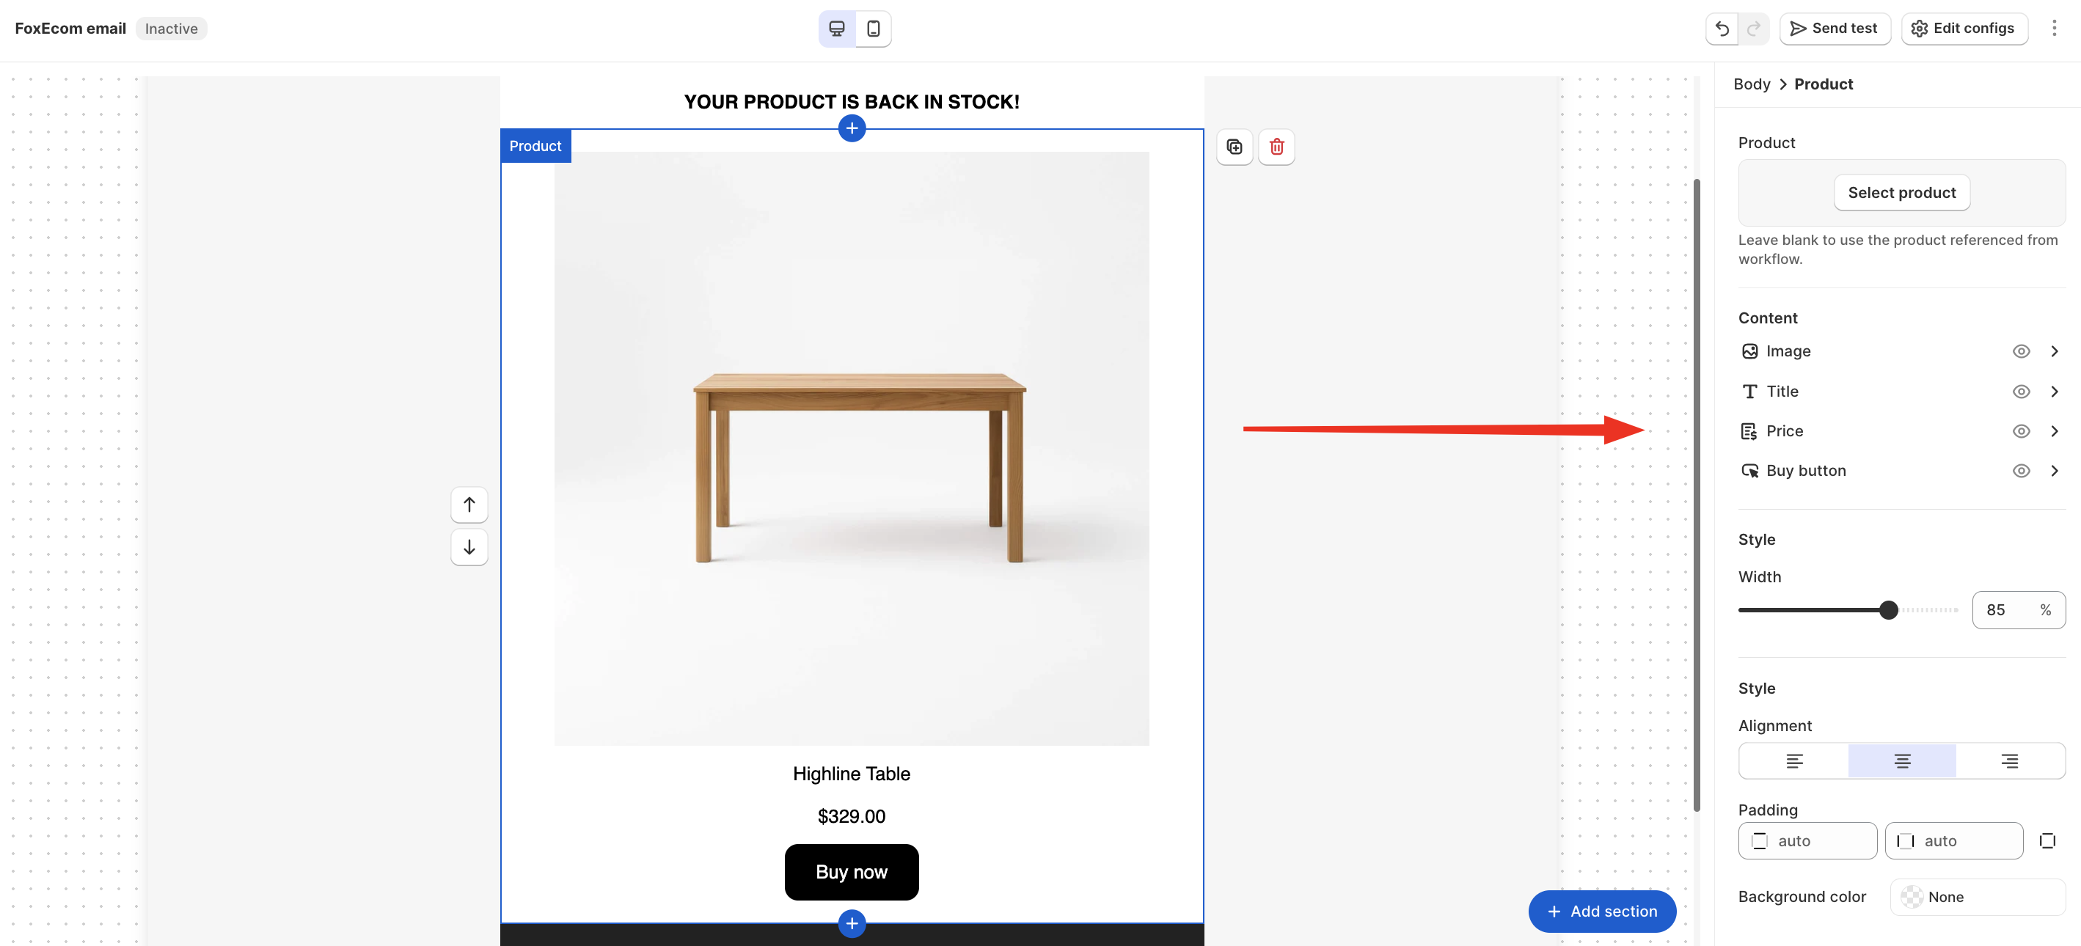Select desktop preview icon
2081x946 pixels.
click(837, 29)
